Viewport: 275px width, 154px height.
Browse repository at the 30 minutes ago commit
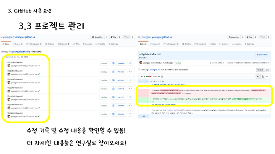(131, 106)
